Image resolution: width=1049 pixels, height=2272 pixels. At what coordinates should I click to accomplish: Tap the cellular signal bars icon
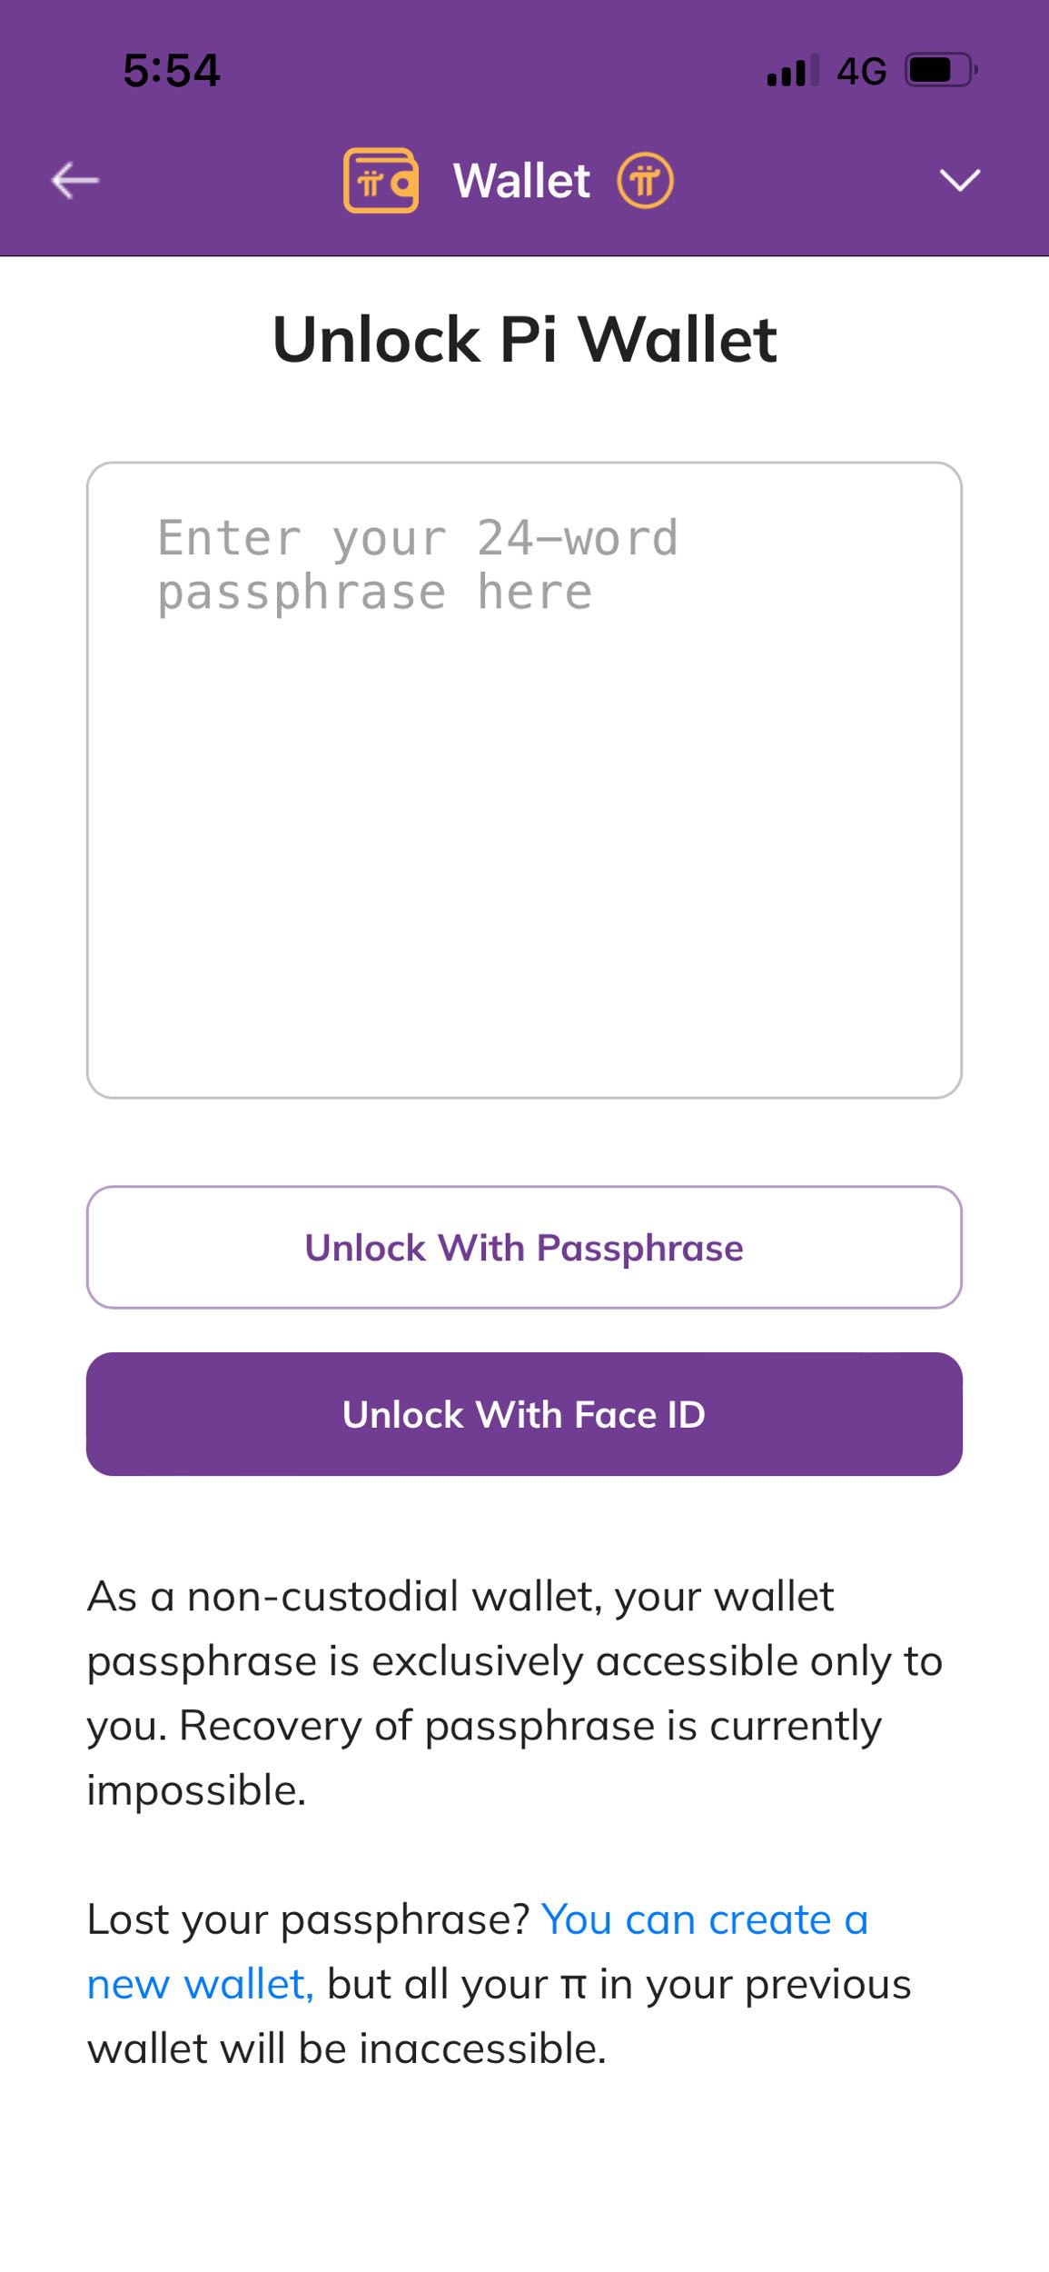[792, 70]
